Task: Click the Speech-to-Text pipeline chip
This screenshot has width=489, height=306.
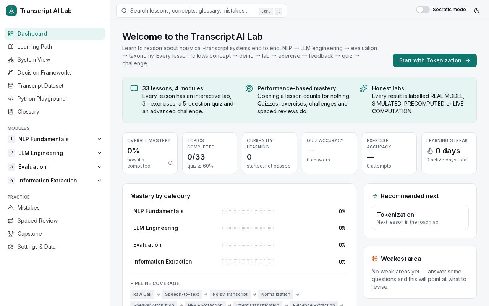Action: (182, 294)
